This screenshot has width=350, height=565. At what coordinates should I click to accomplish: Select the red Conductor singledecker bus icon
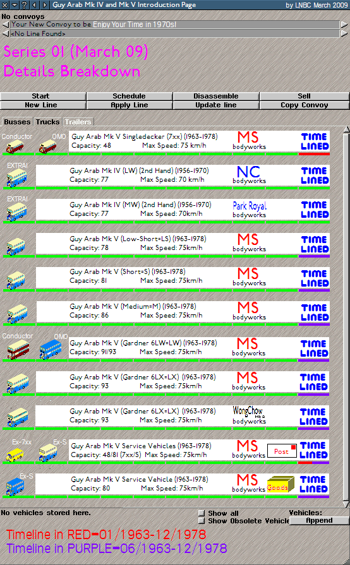click(x=15, y=147)
